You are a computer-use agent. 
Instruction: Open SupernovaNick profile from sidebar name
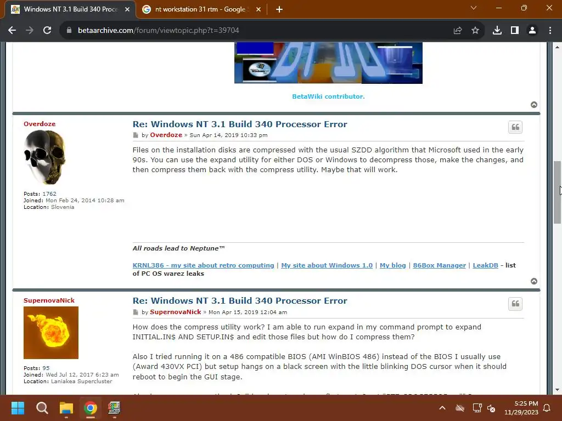click(49, 300)
